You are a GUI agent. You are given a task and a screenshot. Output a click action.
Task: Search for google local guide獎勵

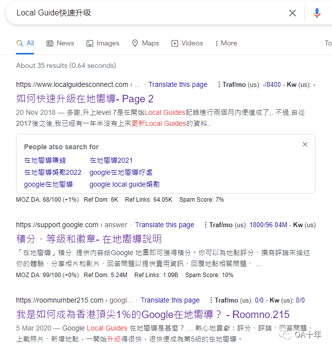(x=124, y=184)
